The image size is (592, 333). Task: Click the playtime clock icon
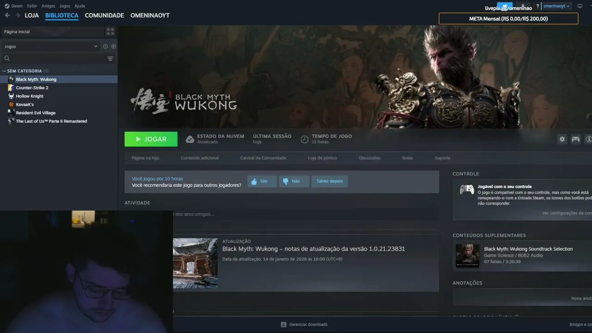click(x=304, y=139)
